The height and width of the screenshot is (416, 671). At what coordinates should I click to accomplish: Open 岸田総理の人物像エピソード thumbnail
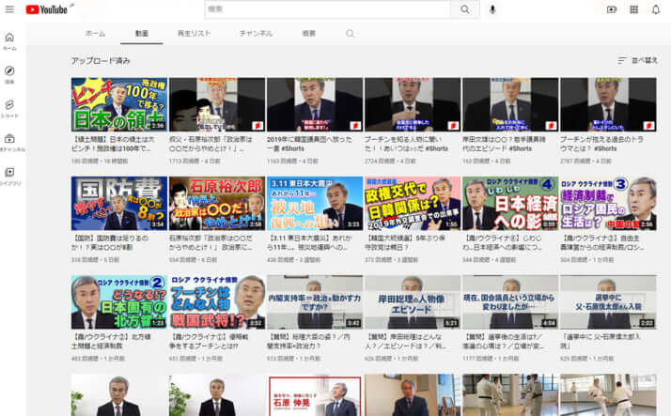(413, 301)
